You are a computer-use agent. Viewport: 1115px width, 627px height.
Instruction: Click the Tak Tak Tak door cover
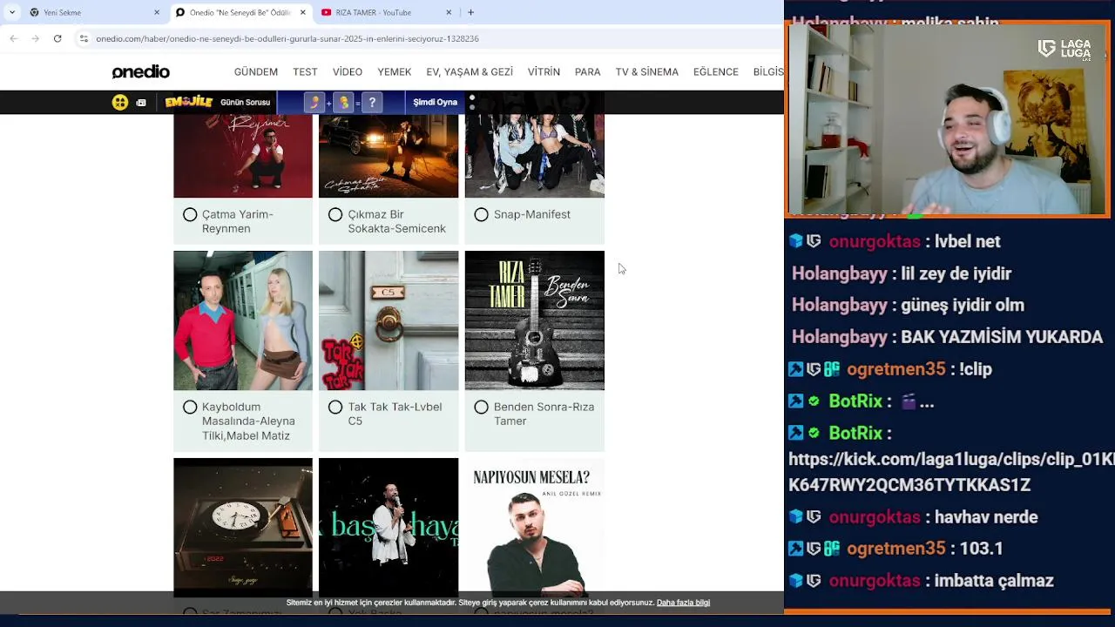[389, 320]
